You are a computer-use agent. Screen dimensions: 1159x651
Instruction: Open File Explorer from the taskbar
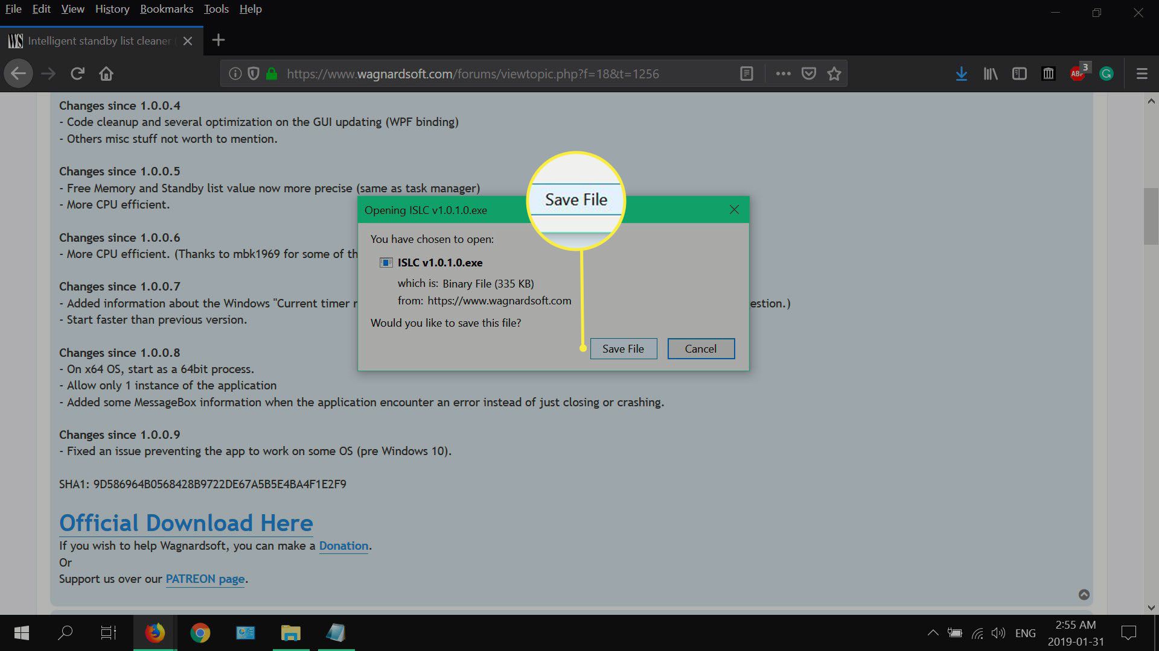[x=290, y=633]
